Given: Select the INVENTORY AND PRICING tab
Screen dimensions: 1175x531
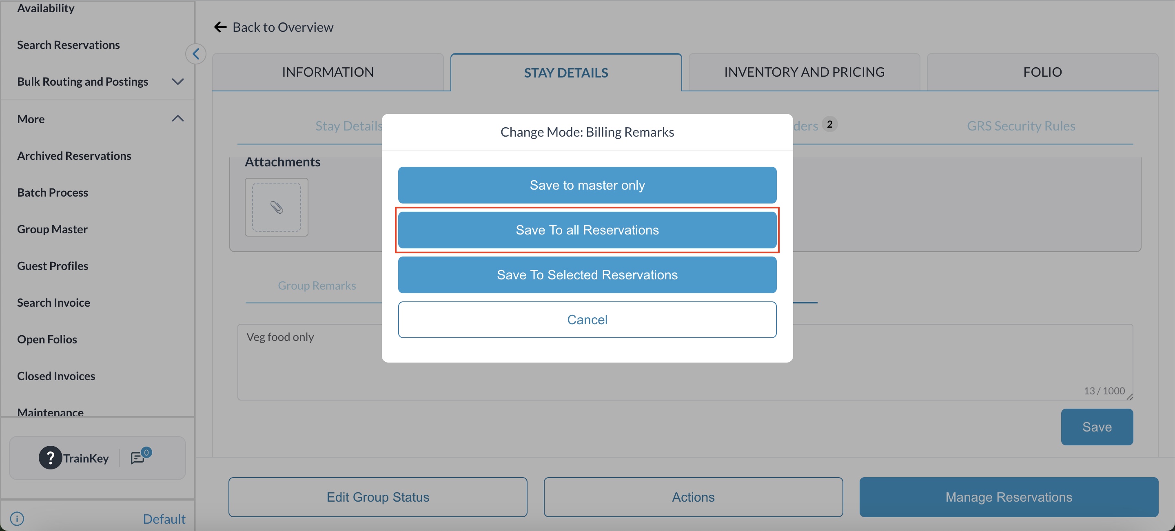Looking at the screenshot, I should click(804, 72).
